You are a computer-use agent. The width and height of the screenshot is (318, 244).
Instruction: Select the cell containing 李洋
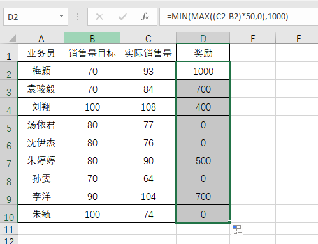coord(41,196)
